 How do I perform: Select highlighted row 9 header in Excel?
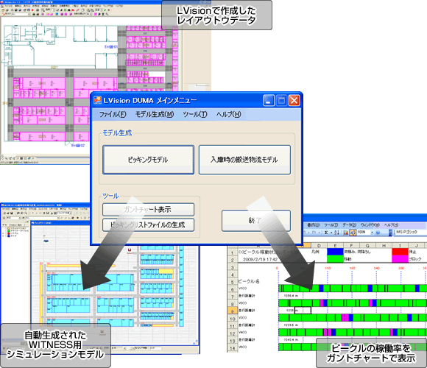point(233,311)
